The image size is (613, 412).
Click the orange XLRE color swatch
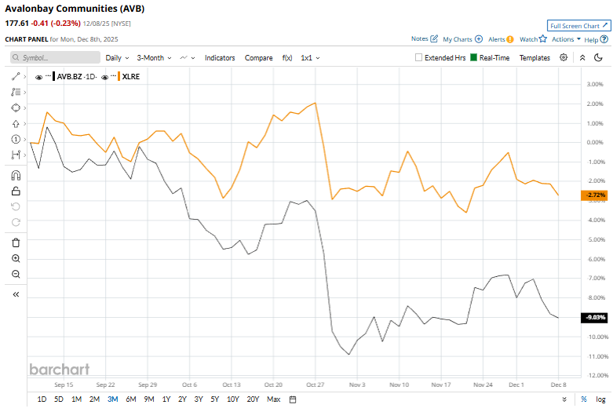point(119,76)
